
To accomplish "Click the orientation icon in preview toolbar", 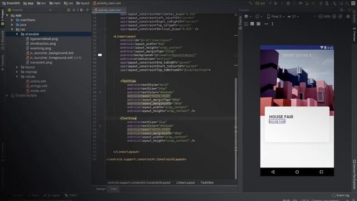I will point(257,16).
